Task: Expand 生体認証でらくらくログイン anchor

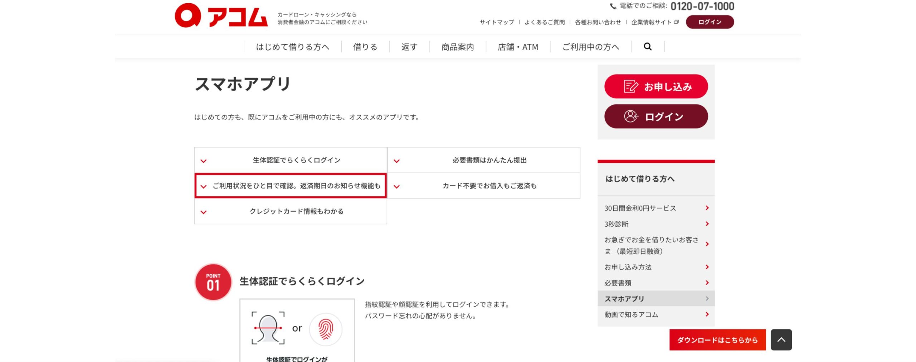Action: click(x=291, y=160)
